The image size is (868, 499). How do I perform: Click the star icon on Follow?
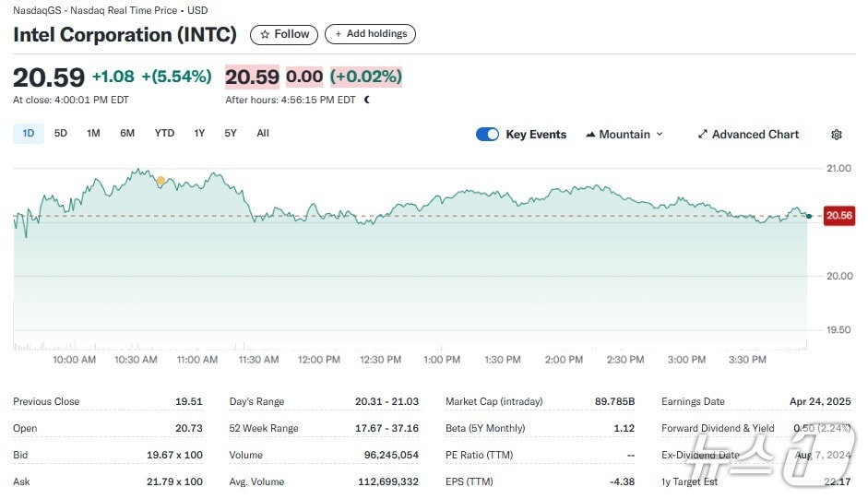pyautogui.click(x=266, y=34)
